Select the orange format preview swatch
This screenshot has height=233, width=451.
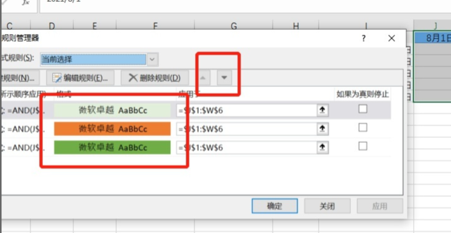coord(112,129)
